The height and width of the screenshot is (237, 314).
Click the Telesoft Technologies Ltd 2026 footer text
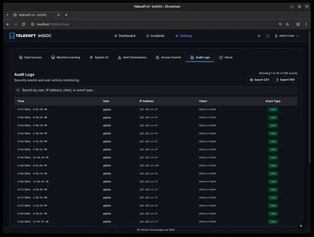tap(156, 230)
